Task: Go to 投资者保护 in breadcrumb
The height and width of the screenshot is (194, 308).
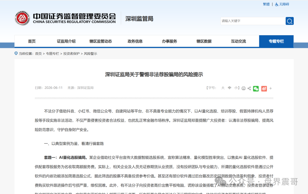Action: pyautogui.click(x=72, y=54)
